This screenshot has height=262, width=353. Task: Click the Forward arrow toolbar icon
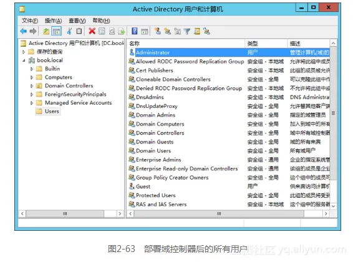[x=33, y=31]
